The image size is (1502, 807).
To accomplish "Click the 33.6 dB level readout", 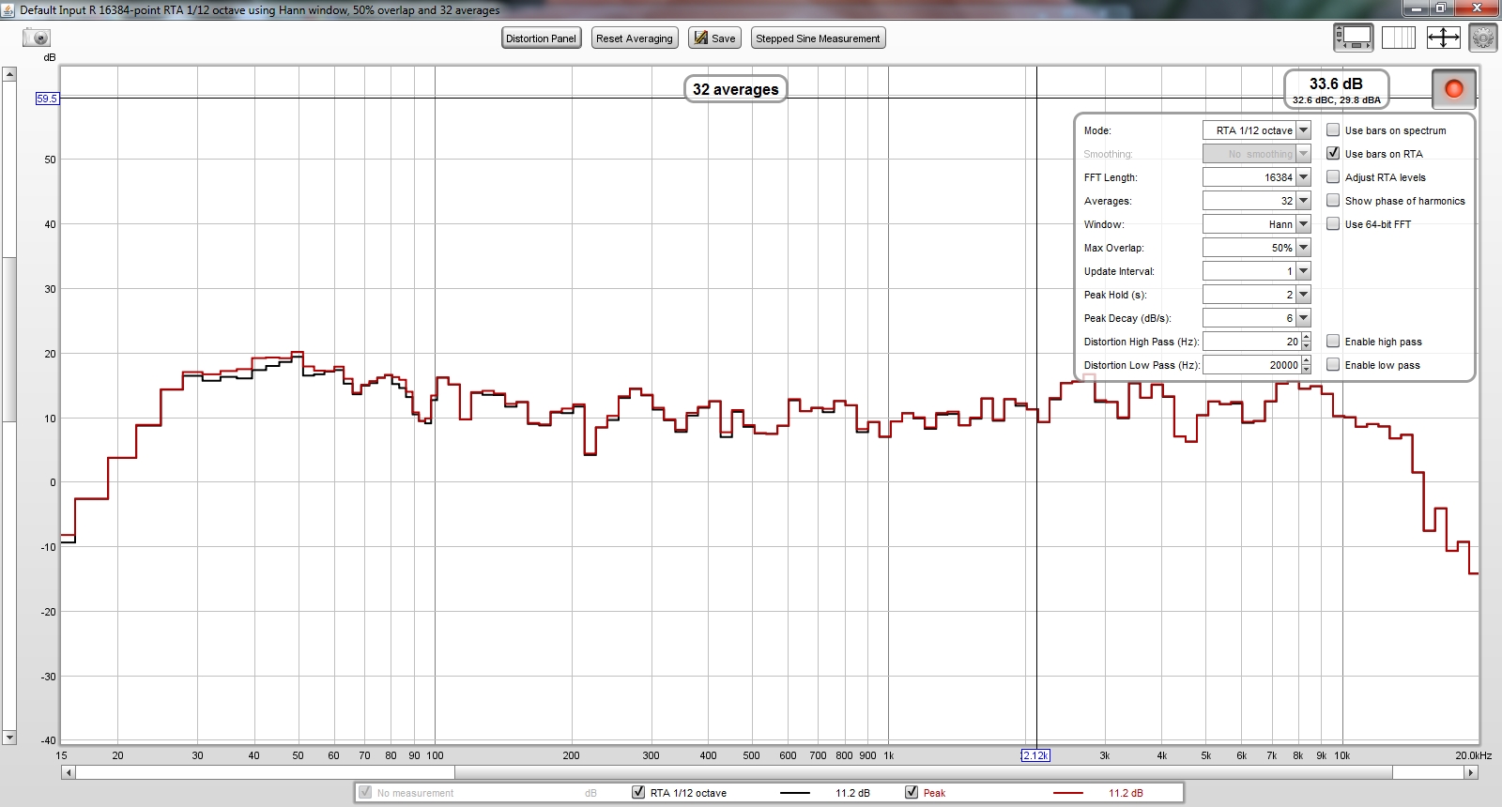I will pyautogui.click(x=1336, y=89).
